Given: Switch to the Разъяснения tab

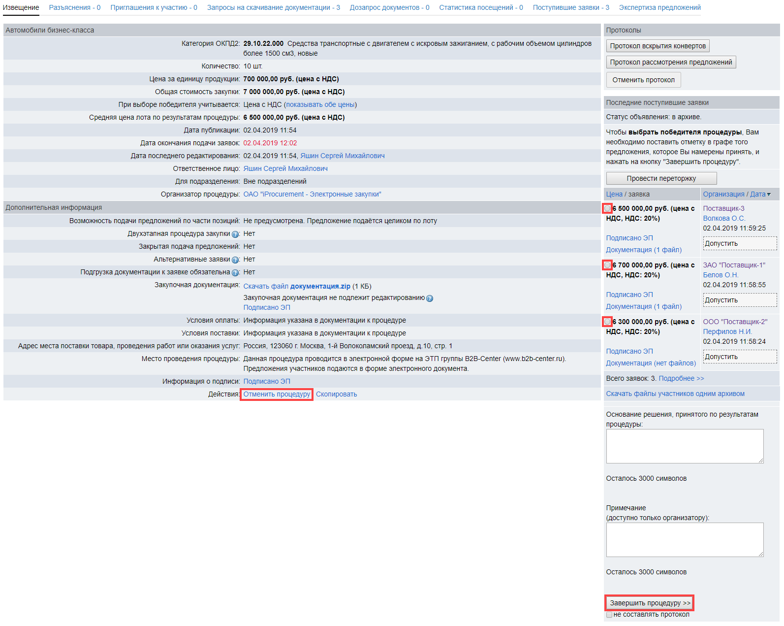Looking at the screenshot, I should (74, 7).
